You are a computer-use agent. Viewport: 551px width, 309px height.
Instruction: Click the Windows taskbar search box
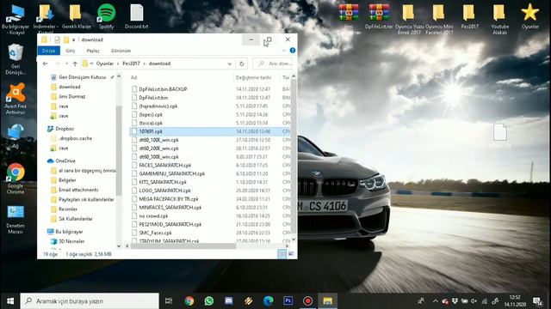(90, 301)
